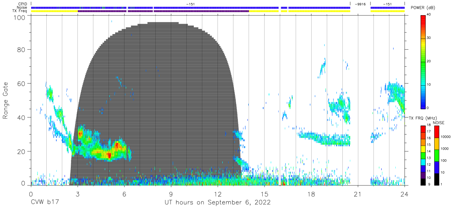Click the NOISE scale label 1
The height and width of the screenshot is (210, 455).
pyautogui.click(x=441, y=184)
